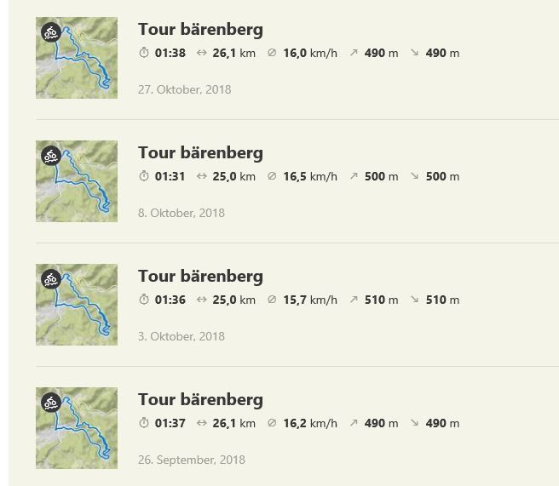Open map thumbnail of 27. Oktober tour
Viewport: 559px width, 486px height.
point(77,58)
